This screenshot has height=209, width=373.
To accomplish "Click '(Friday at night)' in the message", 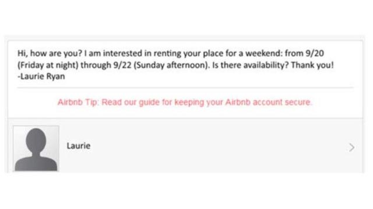I will [x=48, y=65].
